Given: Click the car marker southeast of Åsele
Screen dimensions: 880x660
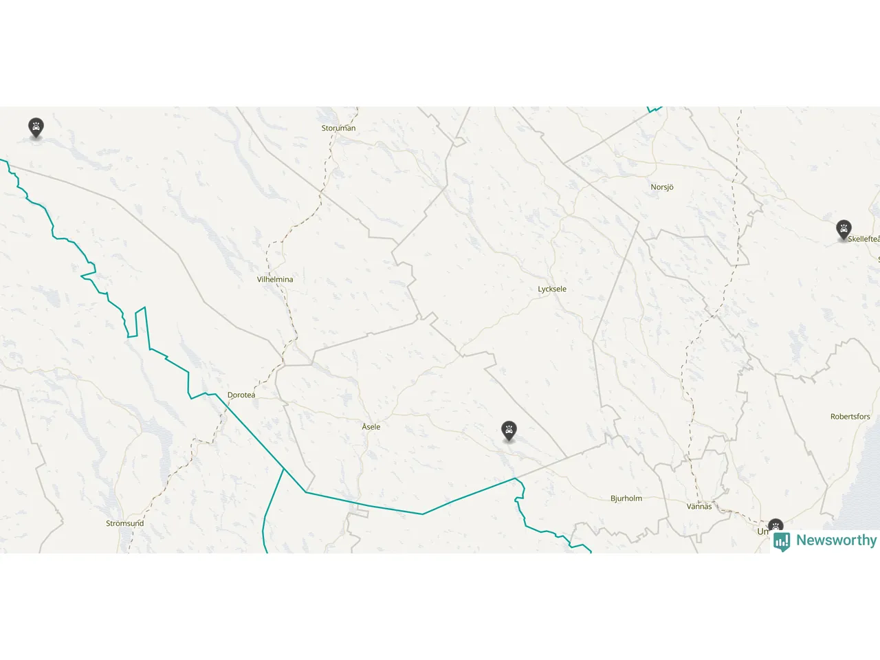Looking at the screenshot, I should (x=509, y=431).
